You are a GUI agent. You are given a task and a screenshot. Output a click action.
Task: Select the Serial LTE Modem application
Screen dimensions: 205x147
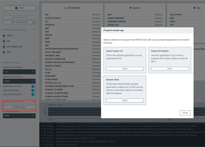coord(170,69)
